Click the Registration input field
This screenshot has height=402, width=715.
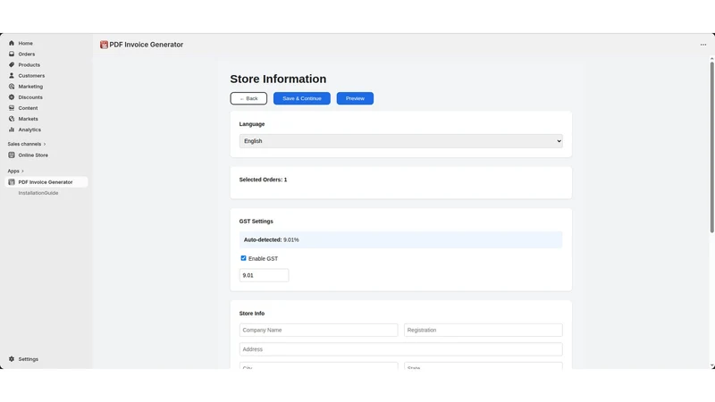(484, 330)
